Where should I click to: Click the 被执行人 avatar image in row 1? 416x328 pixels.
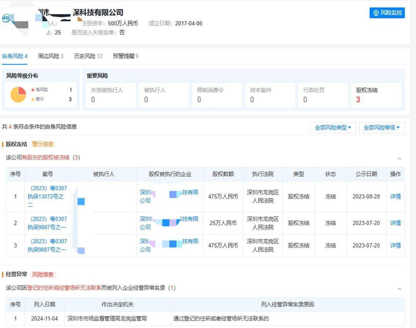pos(82,201)
